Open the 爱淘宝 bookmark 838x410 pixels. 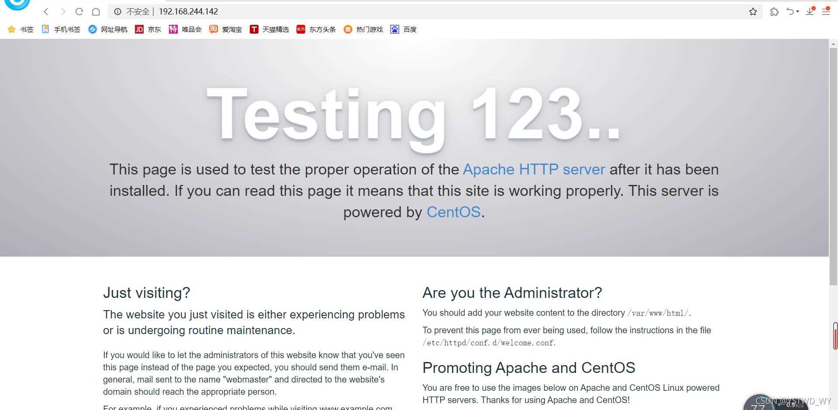(225, 29)
